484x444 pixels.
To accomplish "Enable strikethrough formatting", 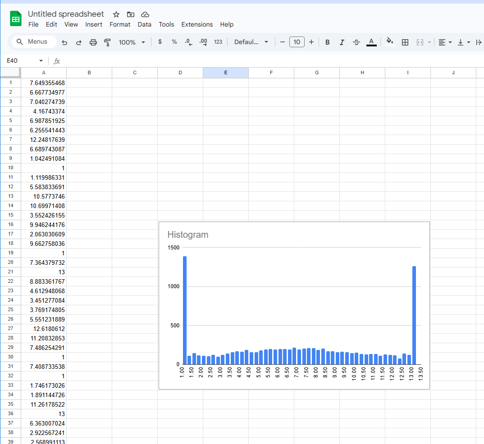I will (356, 42).
